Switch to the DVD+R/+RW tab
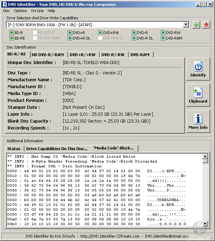215x241 pixels. coord(82,54)
